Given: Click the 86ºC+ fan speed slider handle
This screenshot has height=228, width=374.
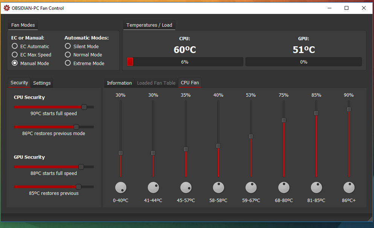Looking at the screenshot, I should 349,109.
